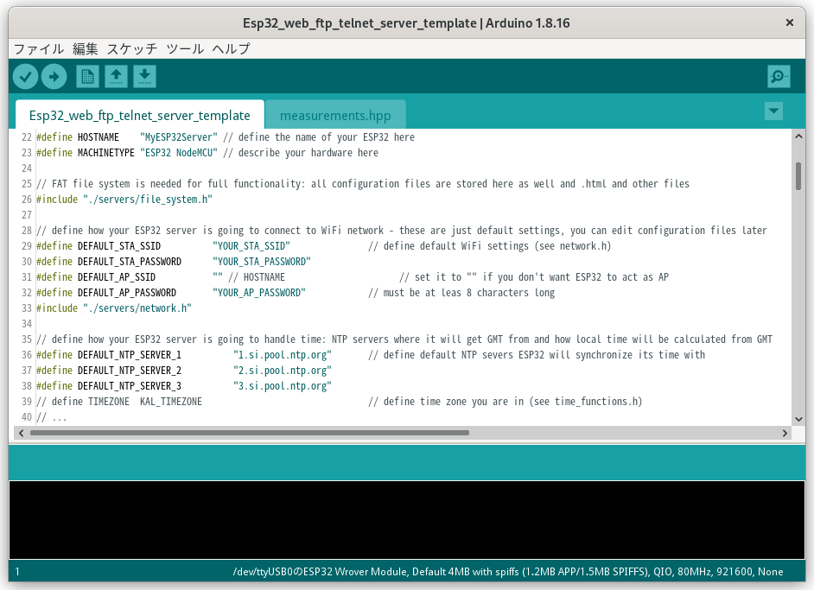Image resolution: width=814 pixels, height=590 pixels.
Task: Click KAL_TIMEZONE on line 39
Action: pyautogui.click(x=171, y=403)
